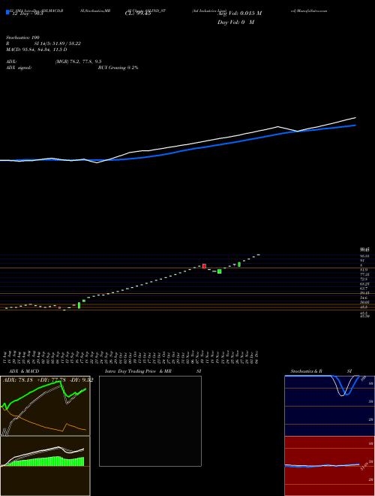
Task: Click the empty Intra Day Trading Price chart box
Action: pos(150,421)
